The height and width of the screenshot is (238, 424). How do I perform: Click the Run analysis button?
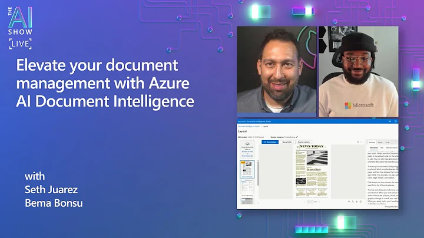(x=270, y=142)
